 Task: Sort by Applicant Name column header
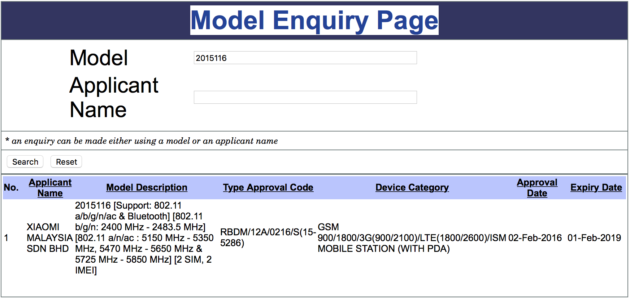(x=50, y=188)
